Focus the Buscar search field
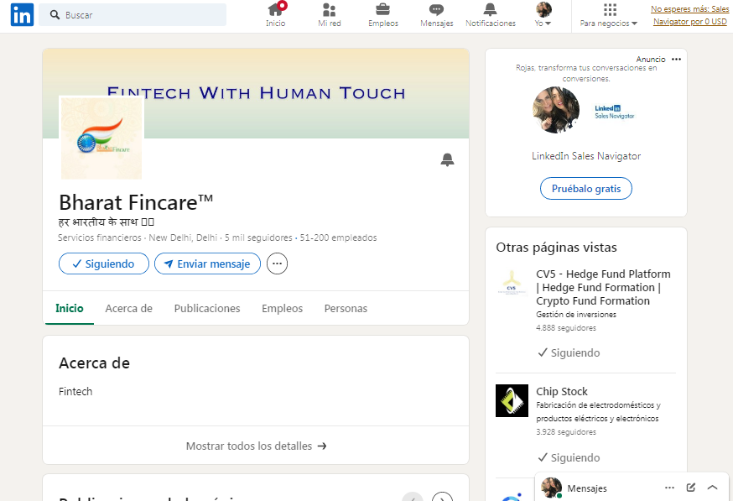The image size is (733, 501). [133, 15]
